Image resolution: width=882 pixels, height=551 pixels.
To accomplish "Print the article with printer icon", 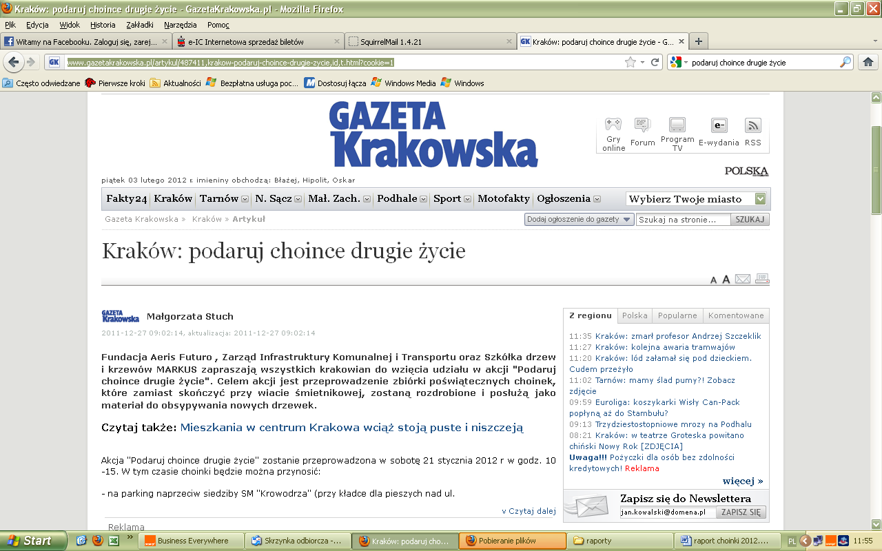I will [x=762, y=279].
